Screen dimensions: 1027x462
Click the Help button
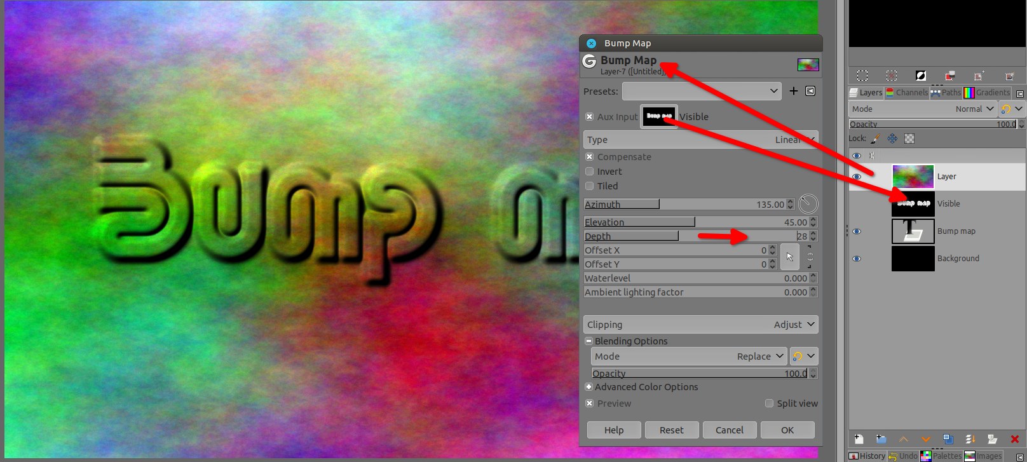click(614, 430)
